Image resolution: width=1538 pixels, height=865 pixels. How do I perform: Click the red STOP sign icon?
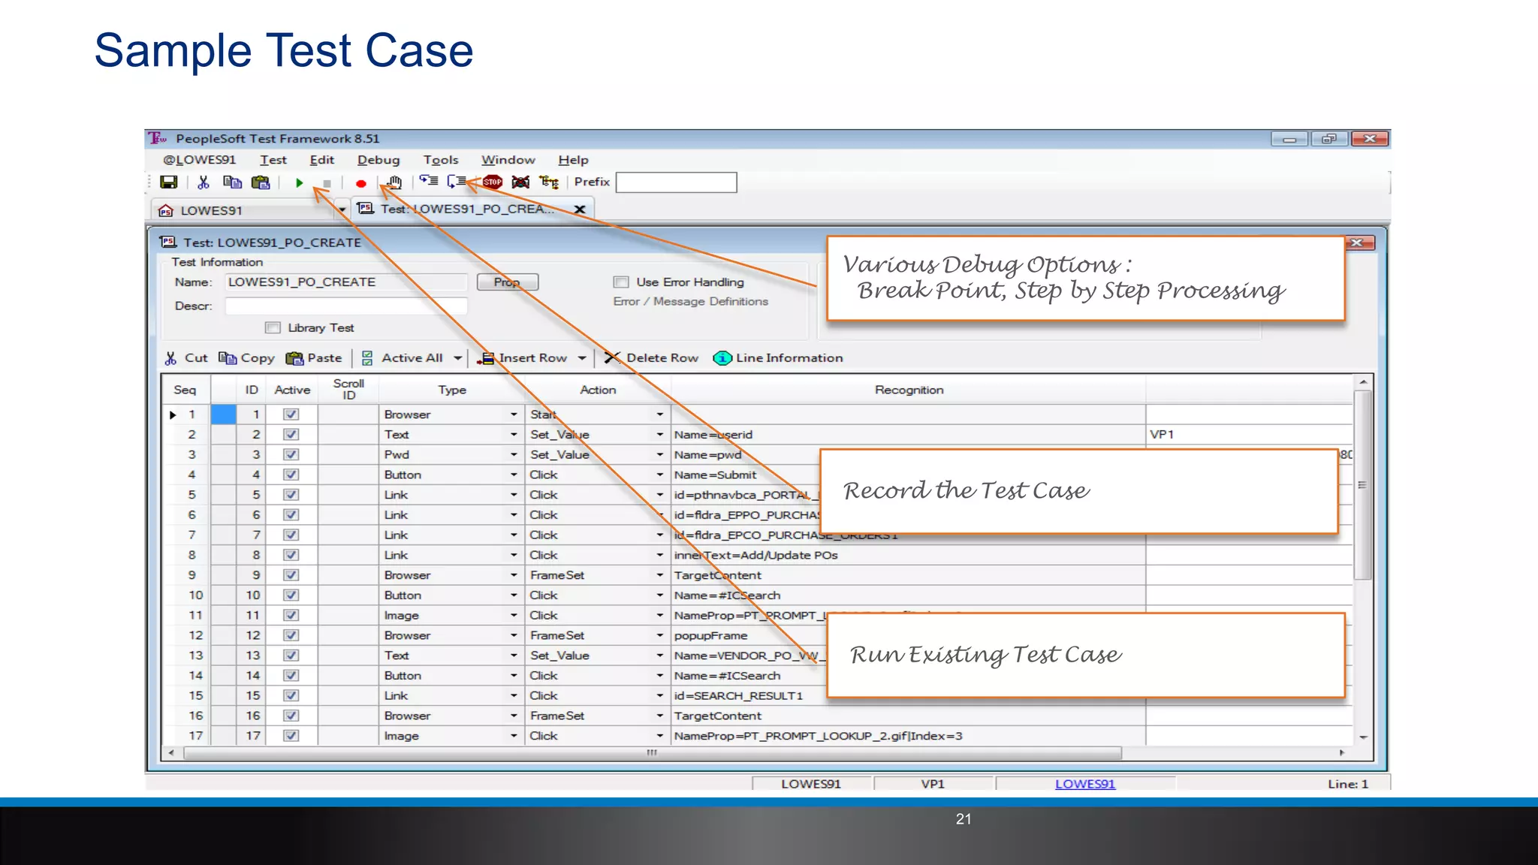493,182
